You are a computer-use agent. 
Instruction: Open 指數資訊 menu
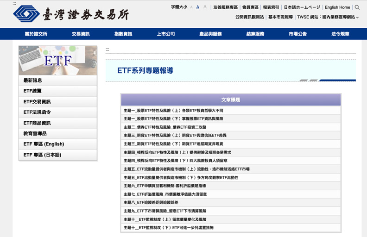coord(123,34)
